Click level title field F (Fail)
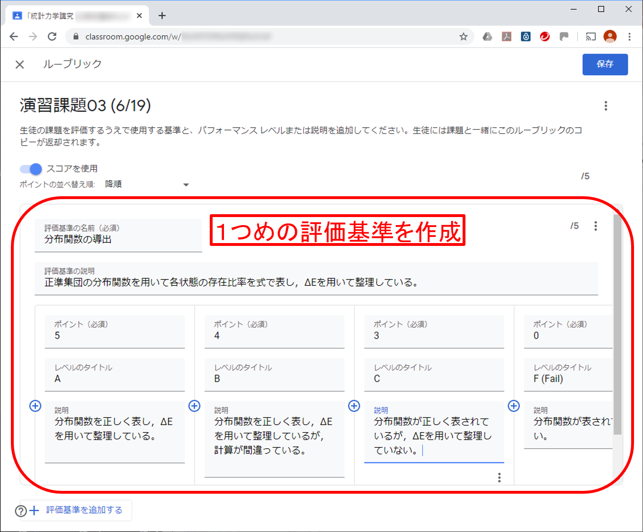This screenshot has height=532, width=643. coord(568,375)
